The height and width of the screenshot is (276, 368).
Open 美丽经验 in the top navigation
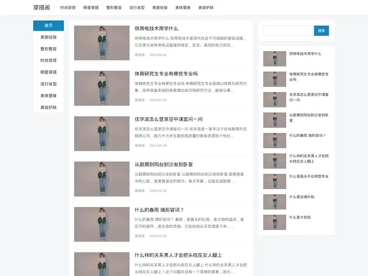pos(160,8)
